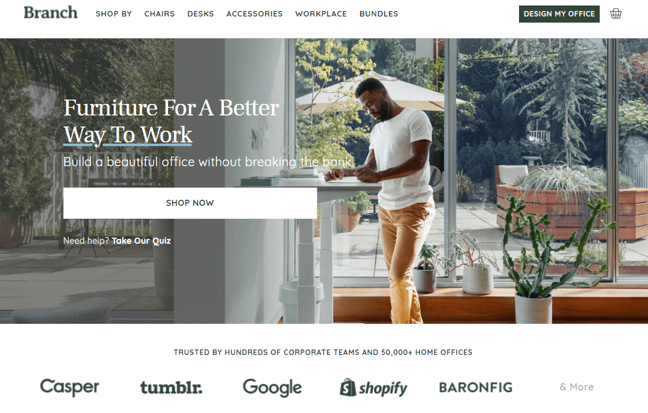Viewport: 648px width, 413px height.
Task: Click the Design My Office button
Action: coord(559,14)
